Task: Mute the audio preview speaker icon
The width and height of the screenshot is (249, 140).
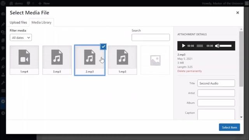Action: click(x=217, y=46)
